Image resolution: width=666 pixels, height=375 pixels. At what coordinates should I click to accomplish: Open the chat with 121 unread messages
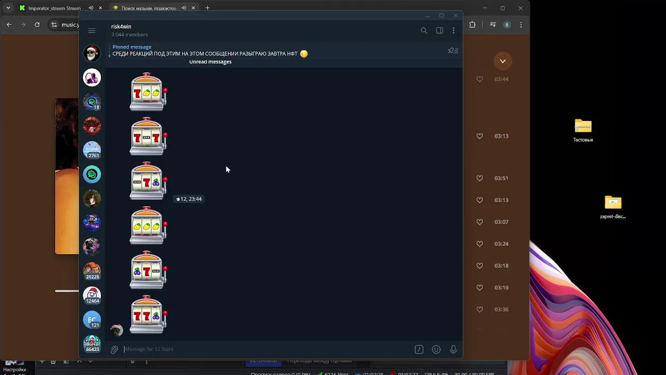coord(92,319)
